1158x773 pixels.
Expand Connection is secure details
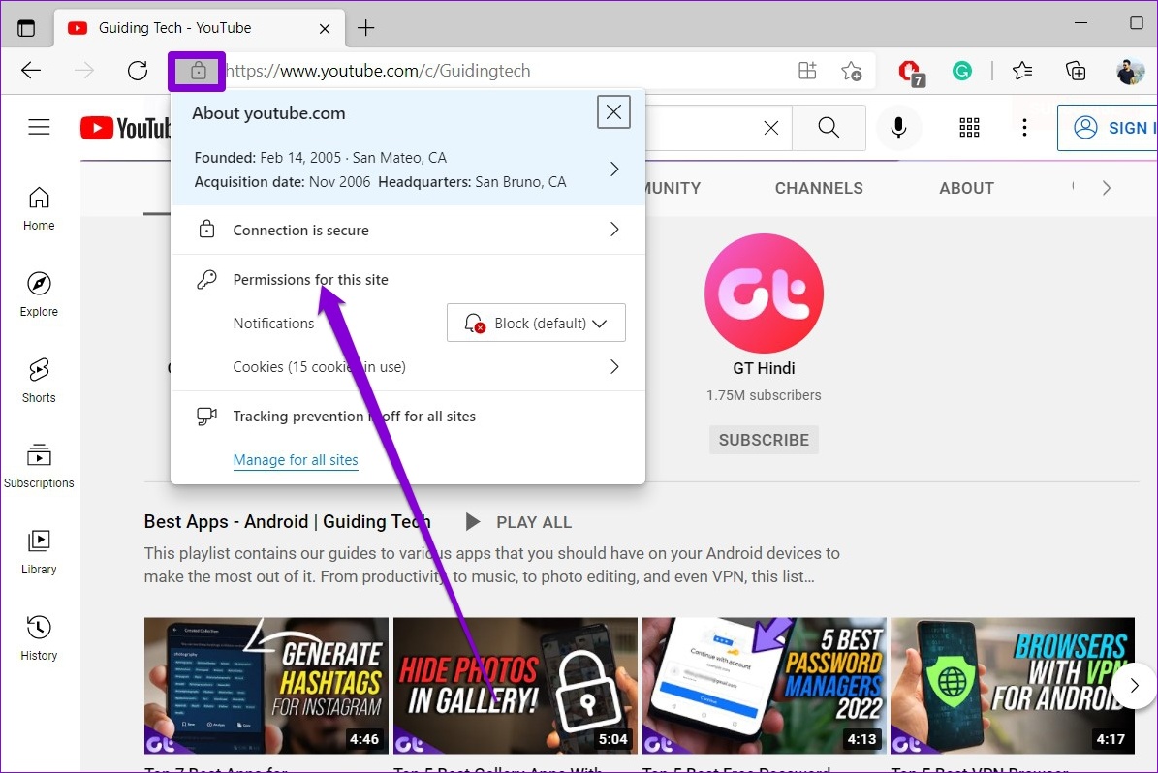tap(614, 230)
